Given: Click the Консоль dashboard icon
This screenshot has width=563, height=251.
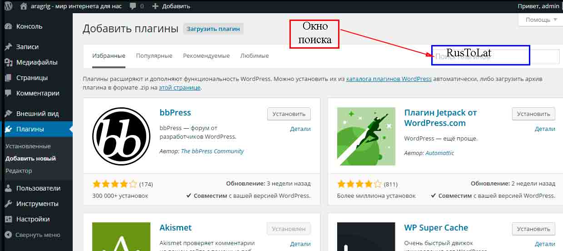Looking at the screenshot, I should 8,26.
